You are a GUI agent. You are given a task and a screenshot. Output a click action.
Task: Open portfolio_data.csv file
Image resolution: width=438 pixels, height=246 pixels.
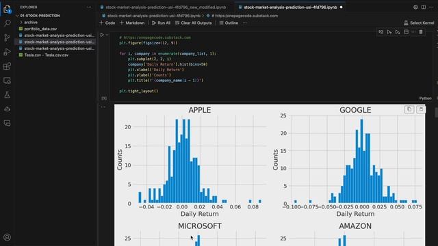40,29
